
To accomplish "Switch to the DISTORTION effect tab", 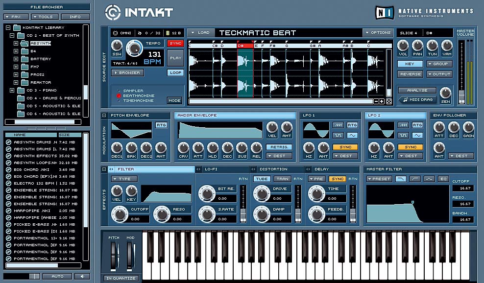I will (x=277, y=169).
